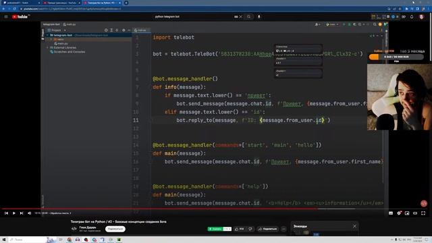The width and height of the screenshot is (432, 243).
Task: Select the active Telegram bot video tab
Action: pyautogui.click(x=102, y=3)
